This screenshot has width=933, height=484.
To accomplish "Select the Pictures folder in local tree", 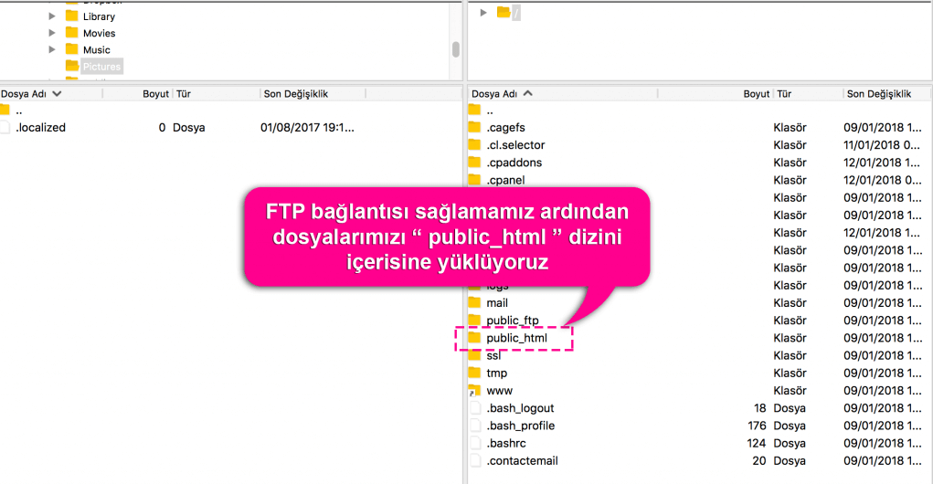I will point(101,67).
